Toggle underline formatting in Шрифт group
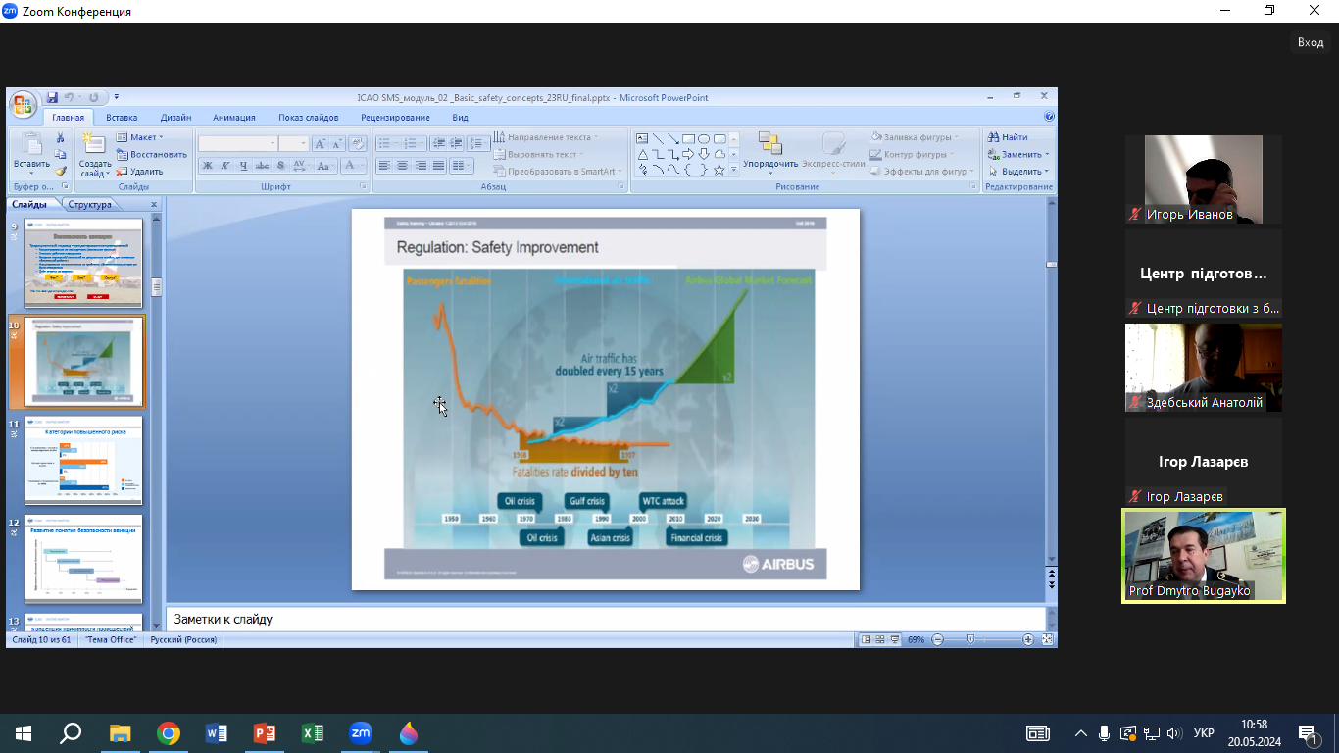 coord(244,167)
